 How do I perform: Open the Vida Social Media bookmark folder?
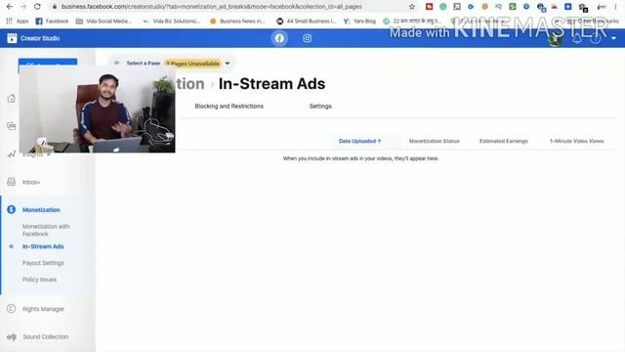(x=104, y=22)
